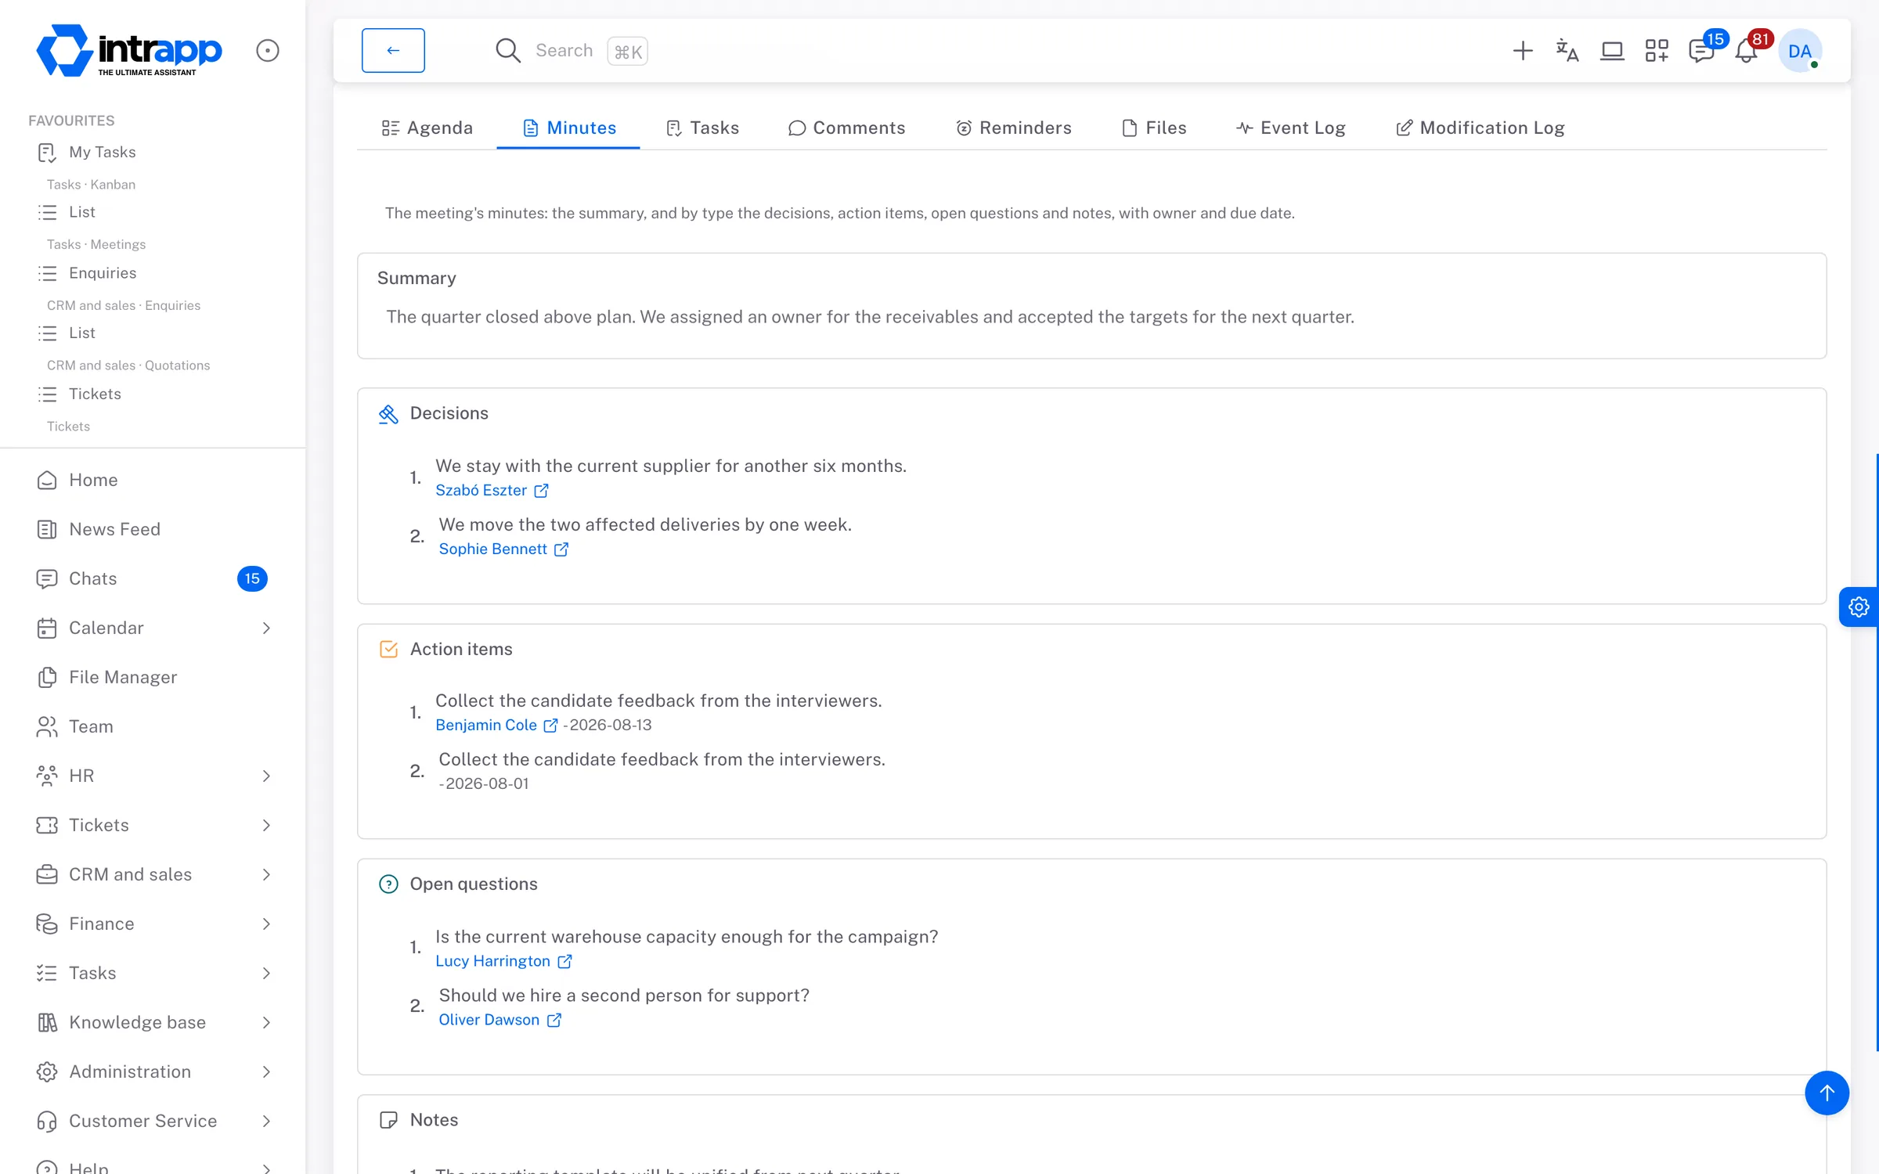
Task: Open chat messages icon with badge 15
Action: 1703,49
